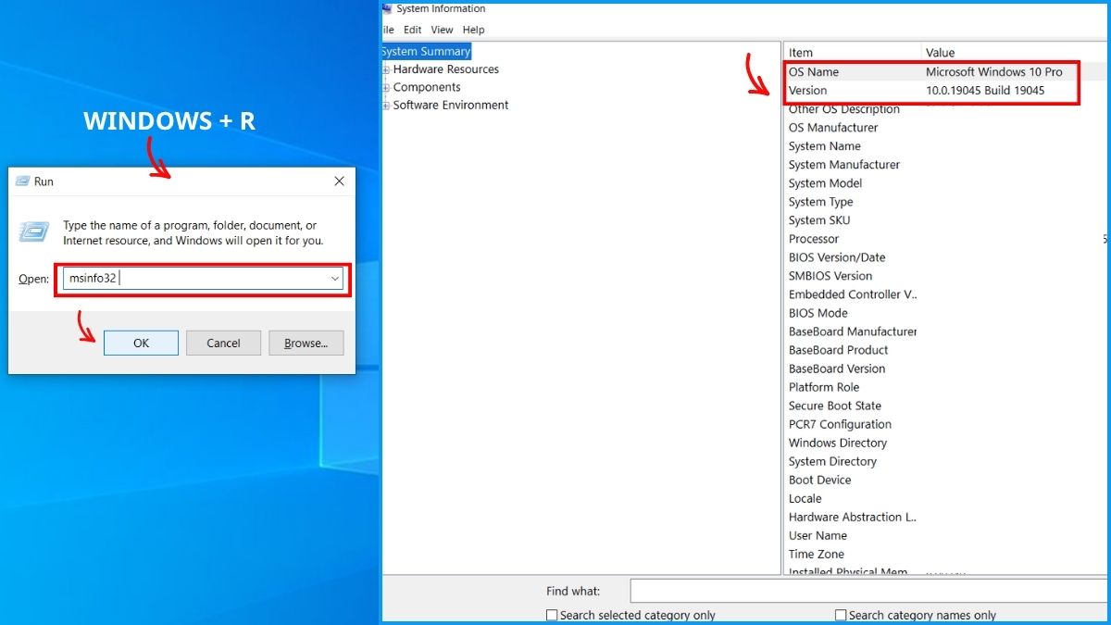
Task: Select the BIOS Version/Date row
Action: pos(946,257)
